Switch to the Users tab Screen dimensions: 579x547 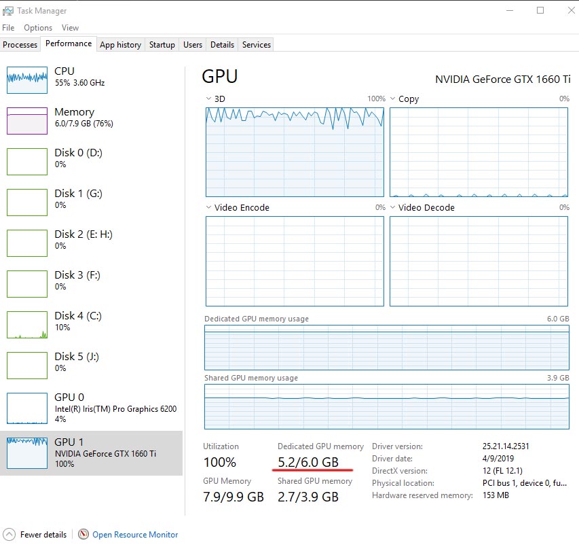point(192,45)
